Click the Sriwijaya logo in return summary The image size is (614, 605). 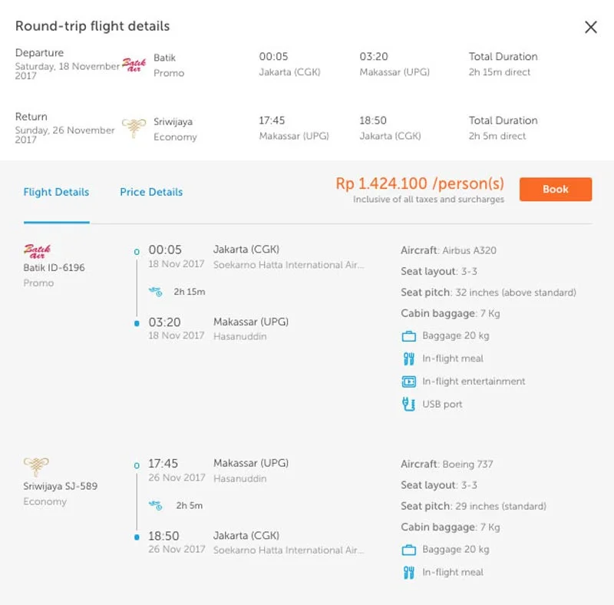pyautogui.click(x=134, y=128)
